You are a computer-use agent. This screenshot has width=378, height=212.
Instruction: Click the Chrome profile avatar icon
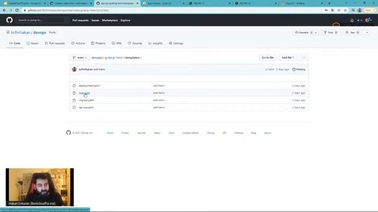pos(360,11)
